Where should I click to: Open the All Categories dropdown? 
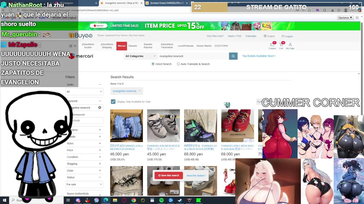(x=140, y=56)
